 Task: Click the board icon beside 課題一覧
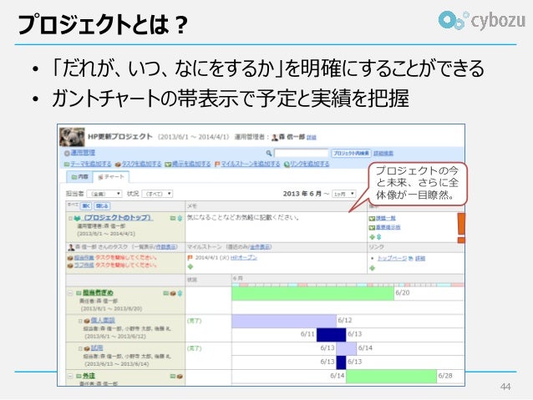point(373,219)
